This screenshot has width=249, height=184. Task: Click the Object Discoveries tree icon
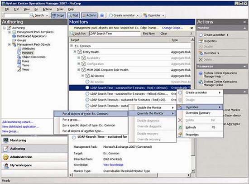point(19,57)
